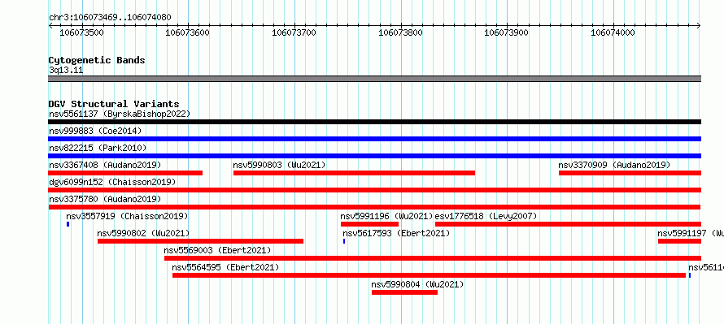The height and width of the screenshot is (324, 724).
Task: Select the nsv5991196 (Wu2021) red bar
Action: (x=369, y=224)
